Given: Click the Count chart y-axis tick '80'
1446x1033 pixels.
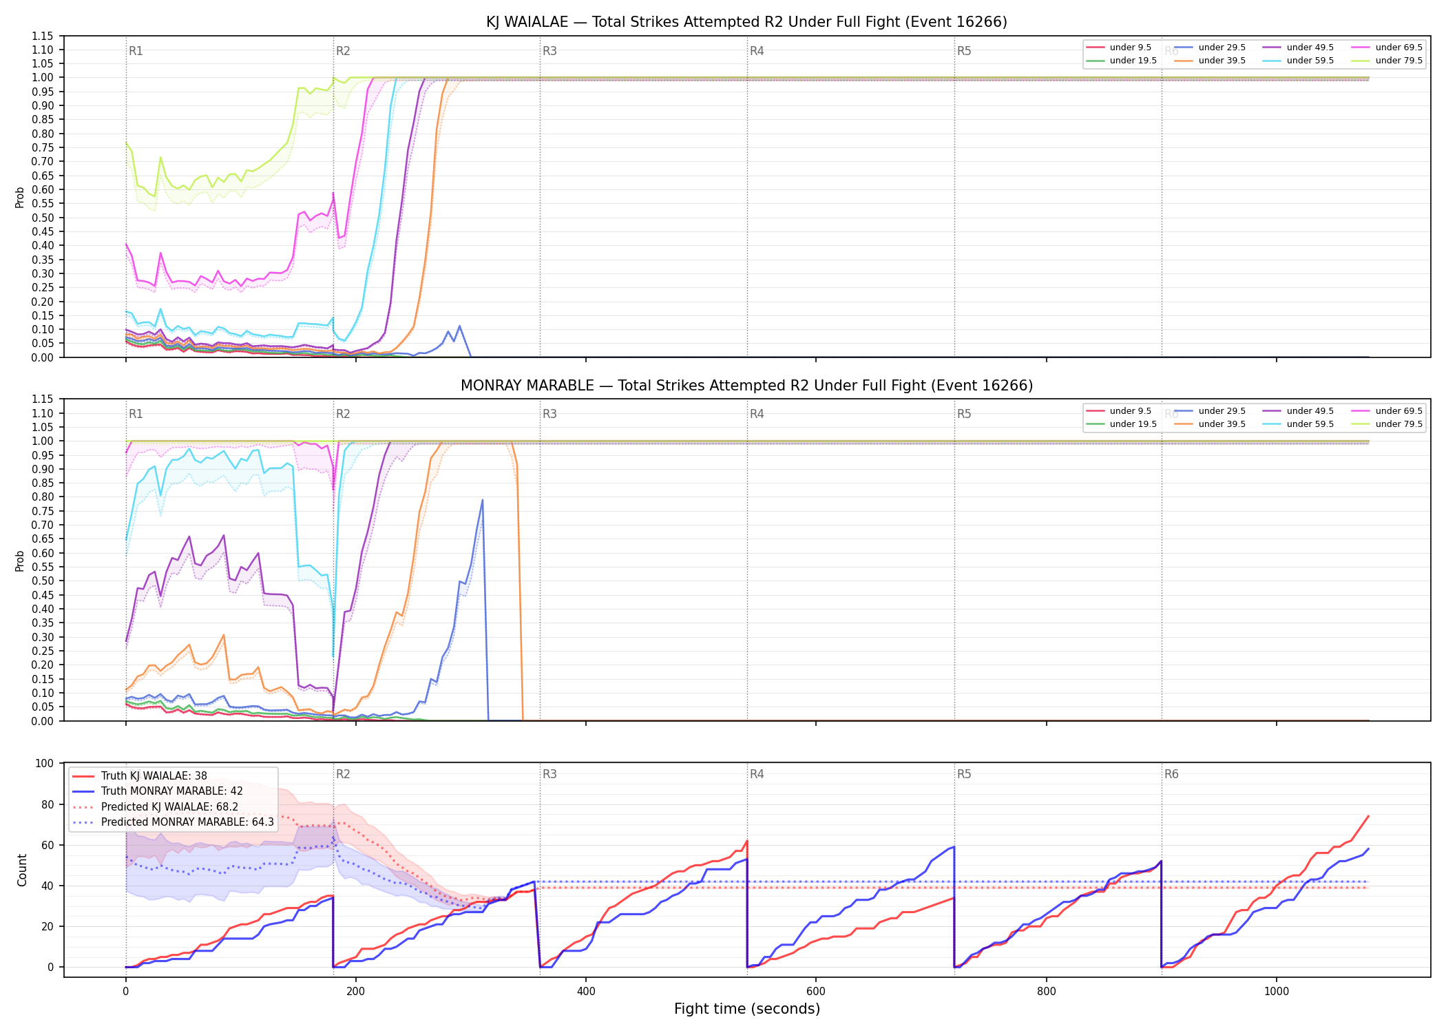Looking at the screenshot, I should point(48,804).
